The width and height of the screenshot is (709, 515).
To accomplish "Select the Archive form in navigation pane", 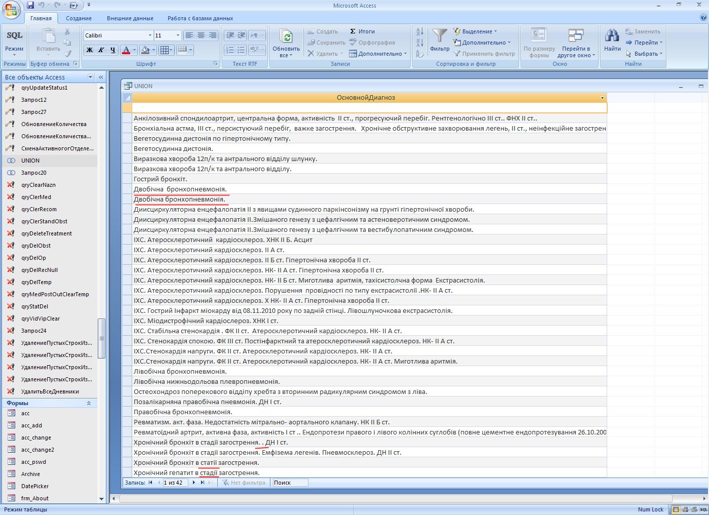I will (x=50, y=474).
